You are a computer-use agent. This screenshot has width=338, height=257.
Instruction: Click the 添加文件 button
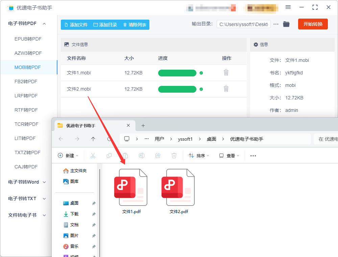coord(76,25)
